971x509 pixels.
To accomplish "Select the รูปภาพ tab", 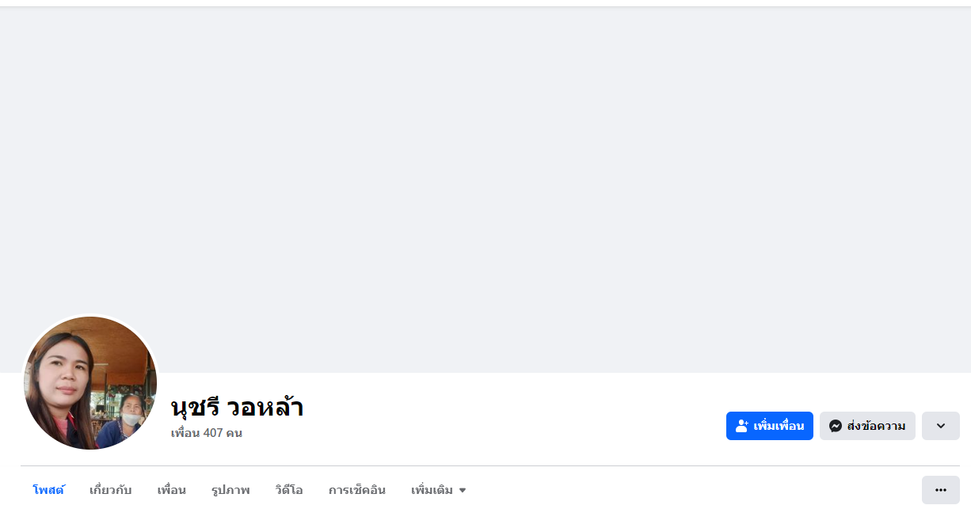I will pos(230,490).
